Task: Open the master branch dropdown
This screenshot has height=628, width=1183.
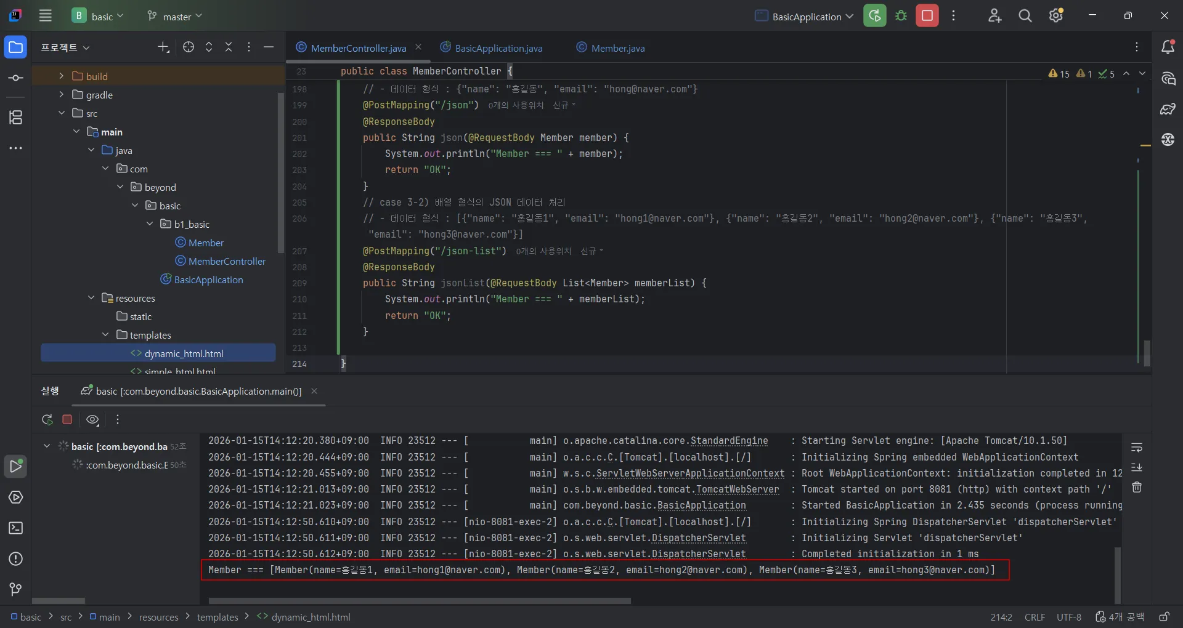Action: pyautogui.click(x=174, y=16)
